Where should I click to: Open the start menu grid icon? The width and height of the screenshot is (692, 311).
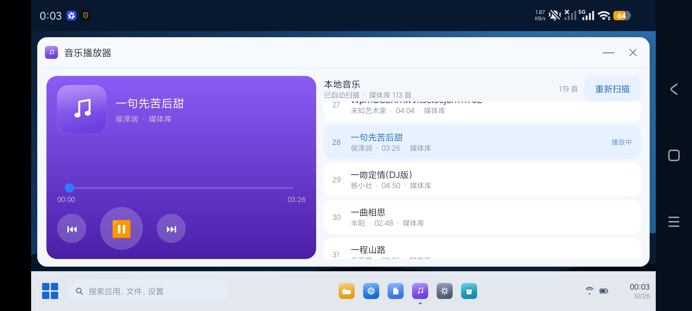coord(50,291)
